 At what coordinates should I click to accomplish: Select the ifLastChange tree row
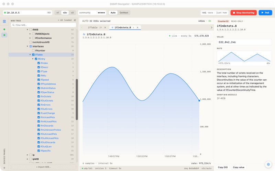tap(41, 113)
